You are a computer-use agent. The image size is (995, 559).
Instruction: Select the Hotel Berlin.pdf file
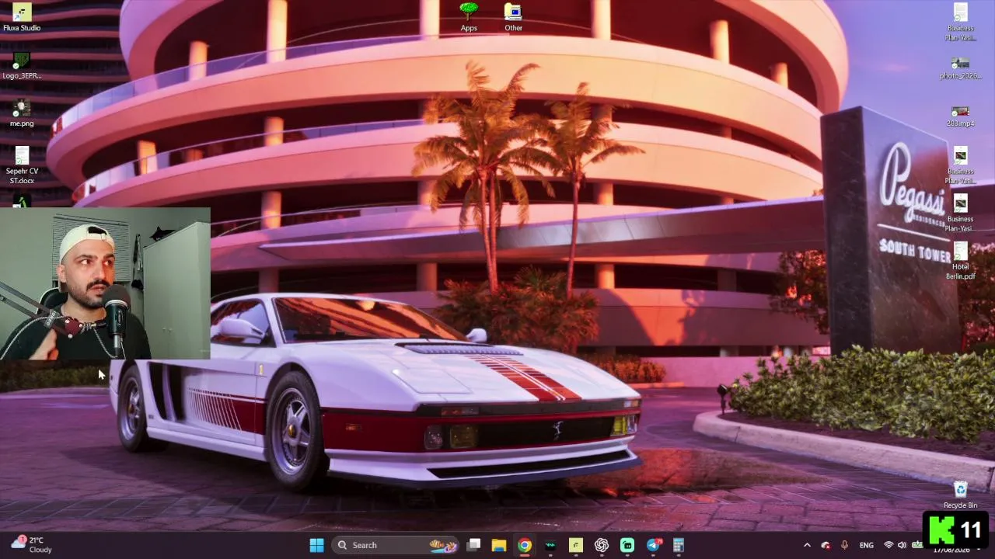(x=960, y=262)
